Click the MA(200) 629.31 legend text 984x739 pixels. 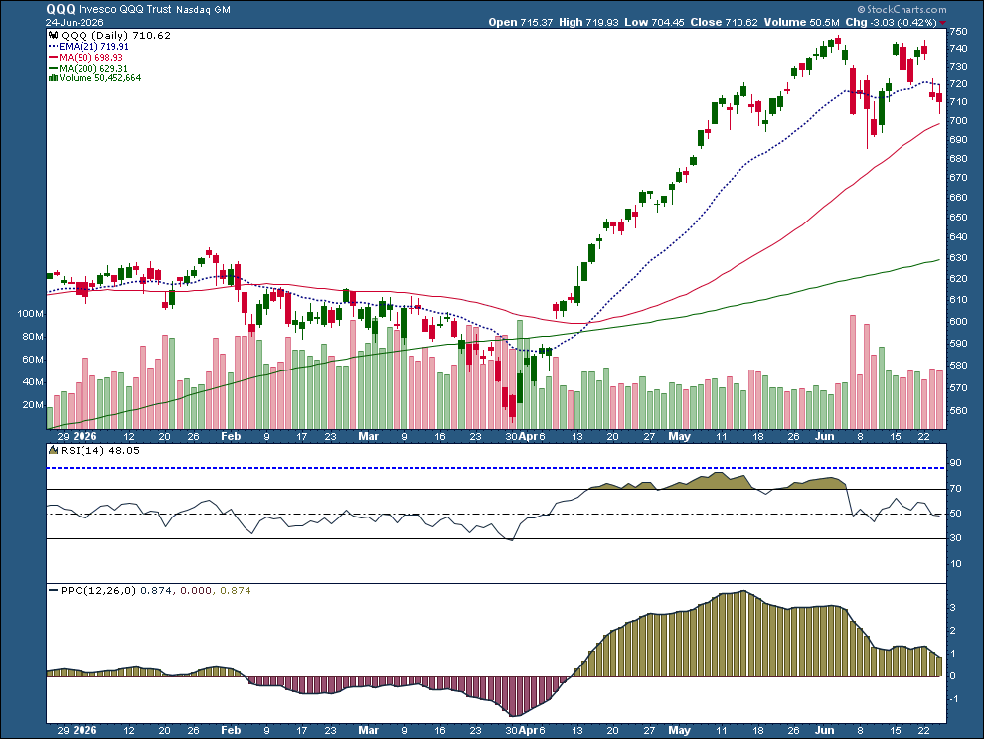pyautogui.click(x=93, y=68)
